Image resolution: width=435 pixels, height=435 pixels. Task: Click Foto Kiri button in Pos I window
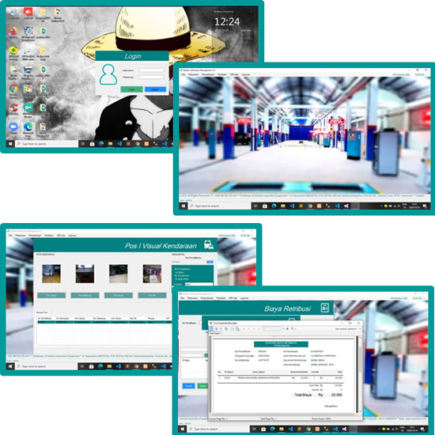152,296
